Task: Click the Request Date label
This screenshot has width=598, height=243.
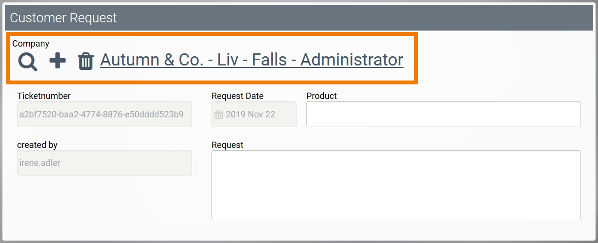Action: tap(237, 96)
